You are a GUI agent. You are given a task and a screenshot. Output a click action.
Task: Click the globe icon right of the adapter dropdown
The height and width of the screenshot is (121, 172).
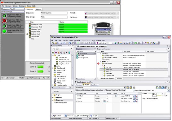coord(116,43)
